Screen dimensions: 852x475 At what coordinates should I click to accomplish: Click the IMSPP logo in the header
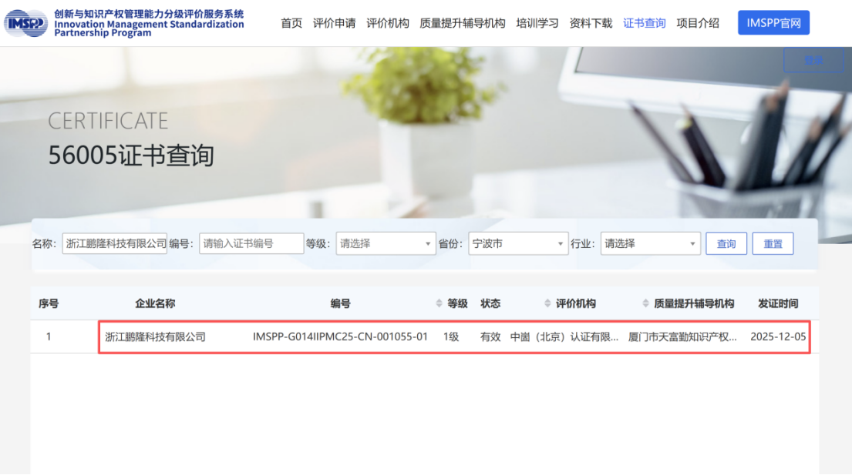tap(26, 23)
